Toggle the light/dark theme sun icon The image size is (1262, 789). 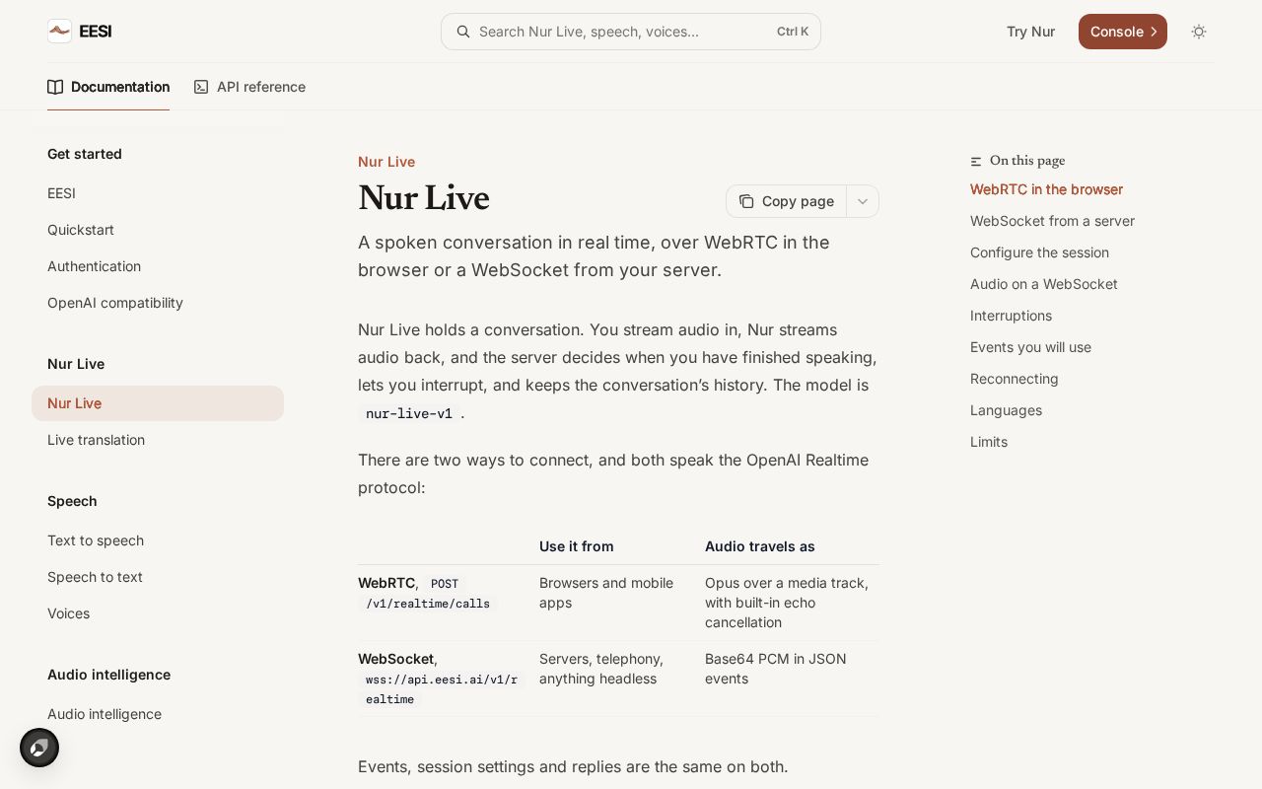pyautogui.click(x=1199, y=32)
